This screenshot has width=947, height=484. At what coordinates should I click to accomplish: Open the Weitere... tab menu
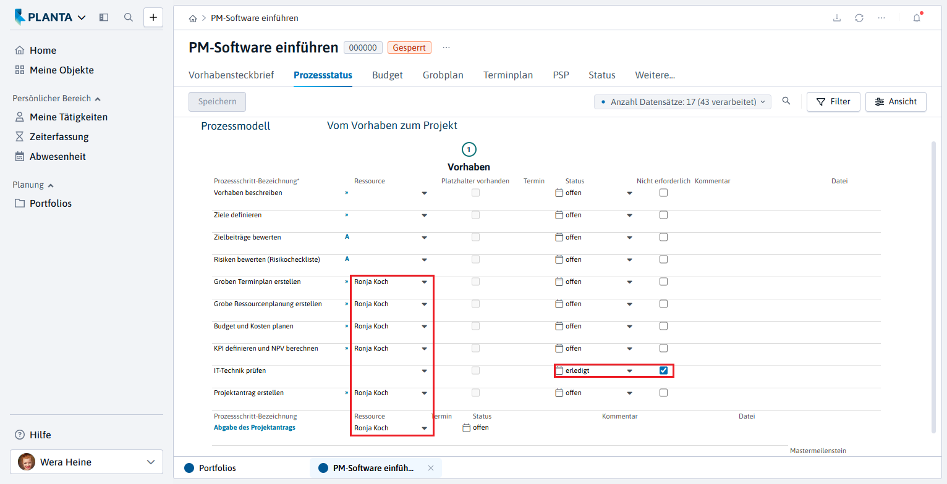[655, 75]
